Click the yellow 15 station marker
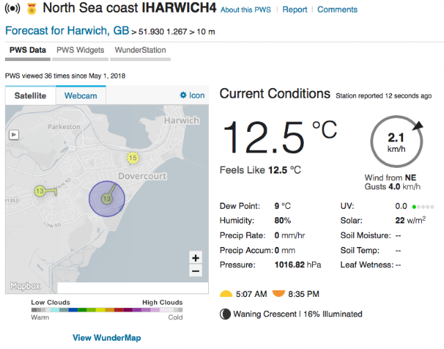Screen dimensions: 444x349 133,158
